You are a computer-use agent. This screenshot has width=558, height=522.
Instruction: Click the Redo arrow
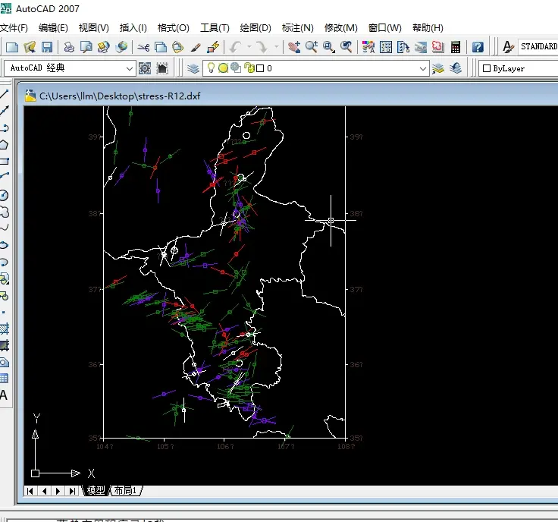pos(262,46)
